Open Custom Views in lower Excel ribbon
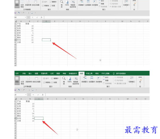 point(37,79)
